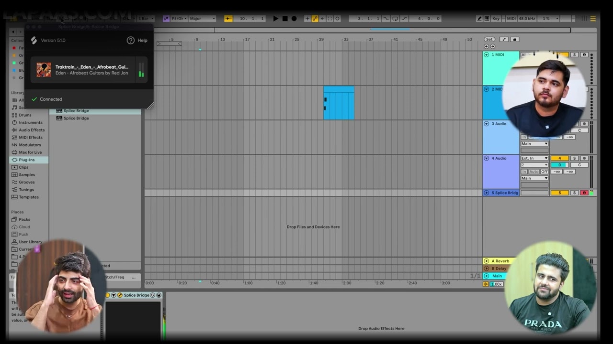Open Instruments category in the browser
The height and width of the screenshot is (344, 613).
tap(30, 122)
